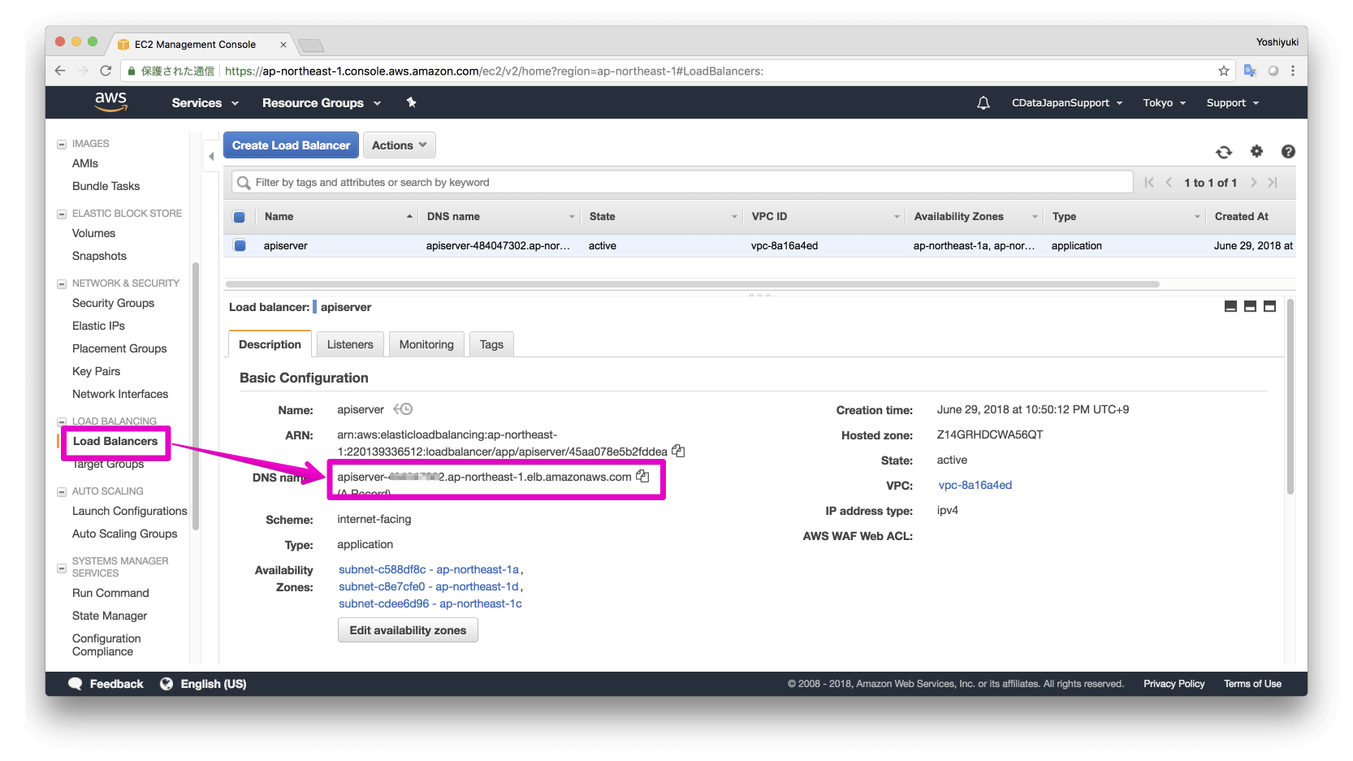Open the notifications bell
This screenshot has height=761, width=1353.
983,103
